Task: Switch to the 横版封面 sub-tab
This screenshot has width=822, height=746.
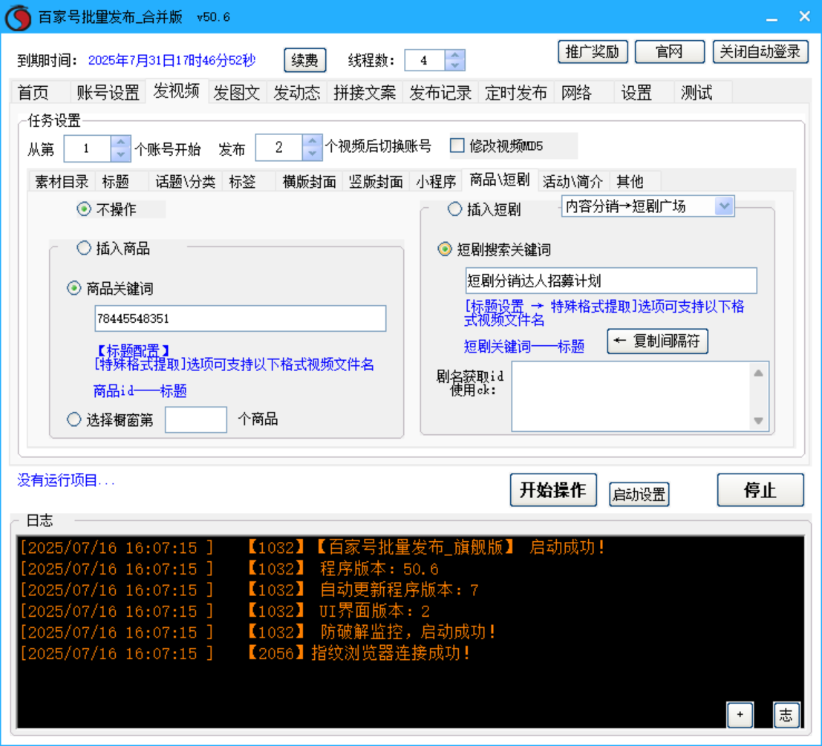Action: 309,181
